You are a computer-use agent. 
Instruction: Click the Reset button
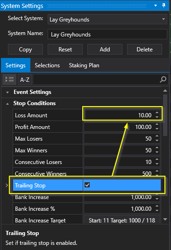[x=65, y=50]
